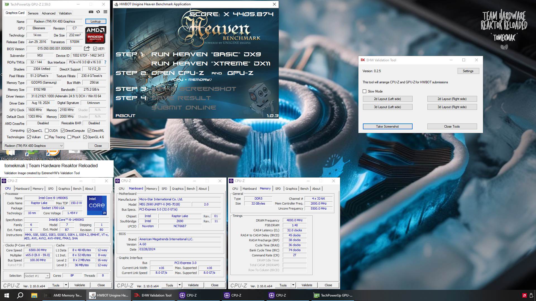
Task: Click the 3d Layout (Right side) button
Action: pos(452,107)
